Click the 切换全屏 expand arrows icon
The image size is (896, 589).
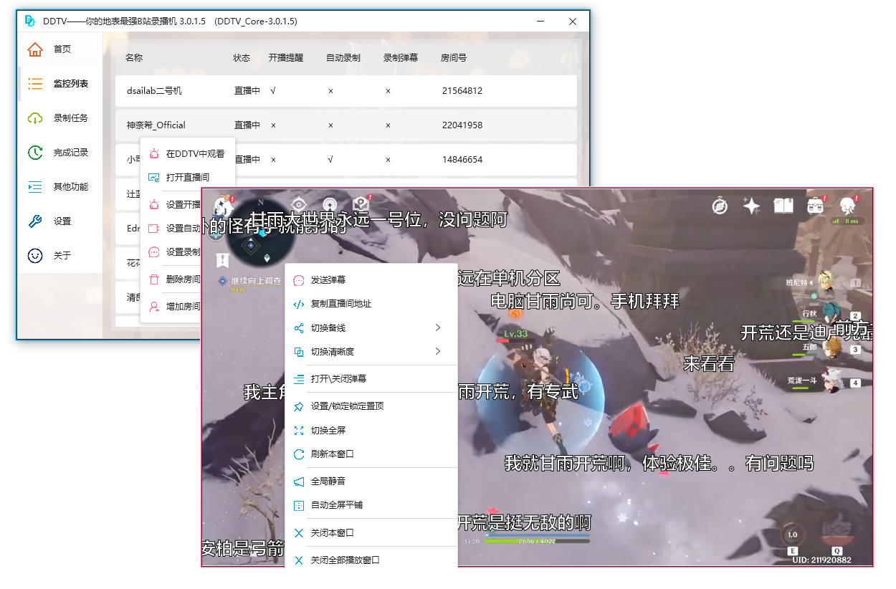(299, 431)
